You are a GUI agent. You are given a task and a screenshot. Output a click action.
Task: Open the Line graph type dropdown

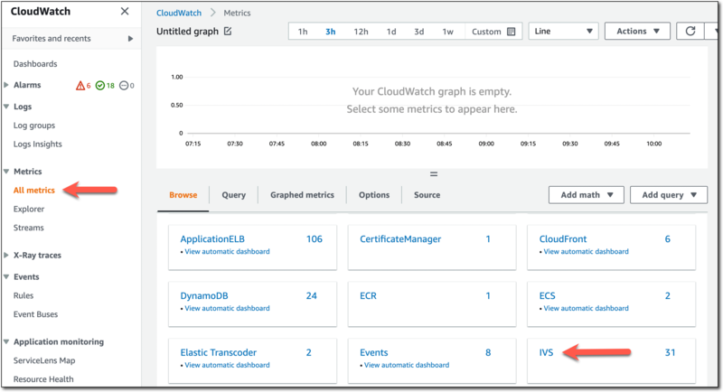563,31
